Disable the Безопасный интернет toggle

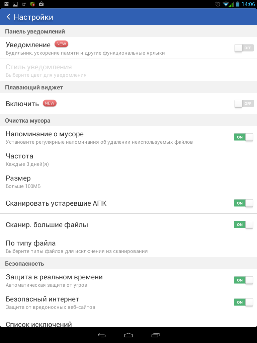point(244,302)
